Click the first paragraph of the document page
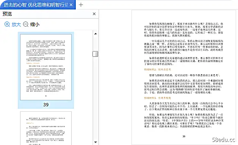Screen dimensions: 238x145 (x=183, y=30)
